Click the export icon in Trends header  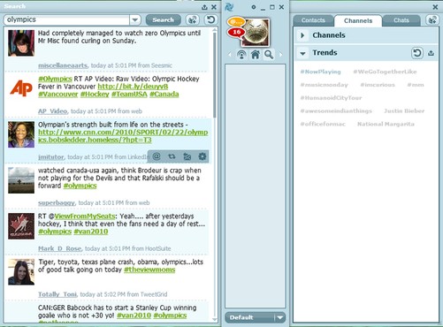pos(432,53)
